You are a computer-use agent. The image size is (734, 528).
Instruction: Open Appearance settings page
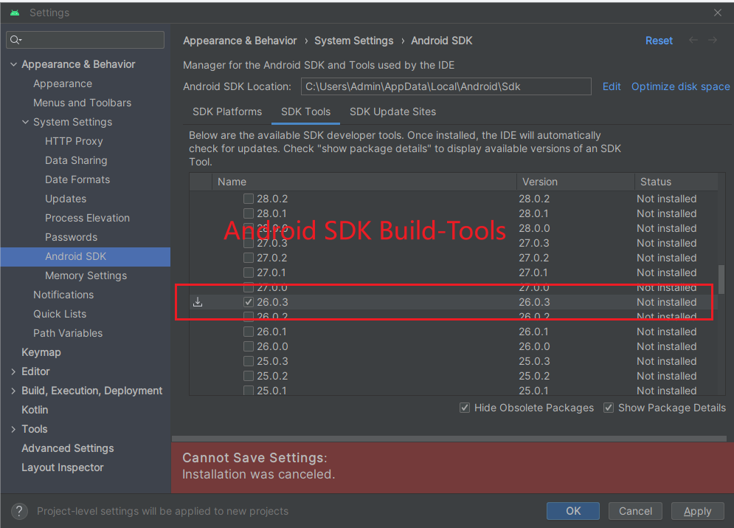point(63,84)
